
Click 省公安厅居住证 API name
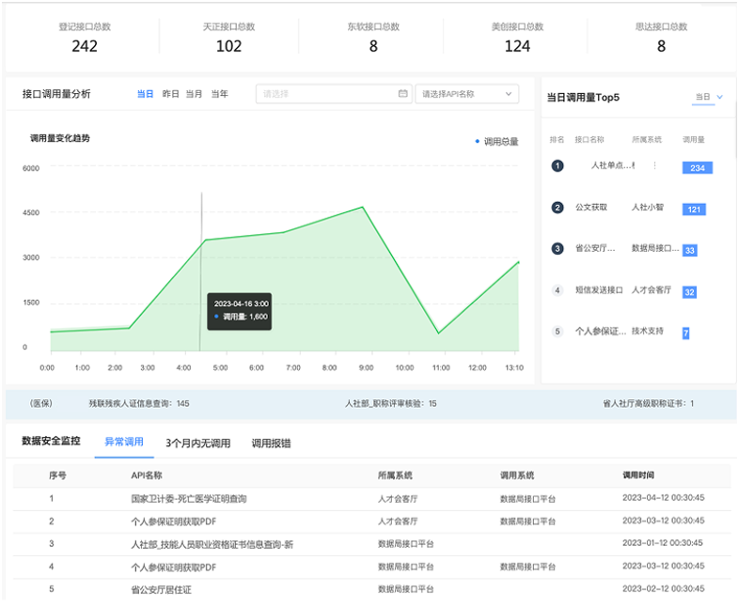click(x=161, y=589)
